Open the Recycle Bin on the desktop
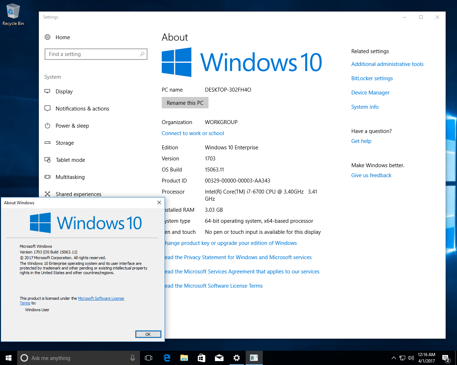 tap(13, 15)
